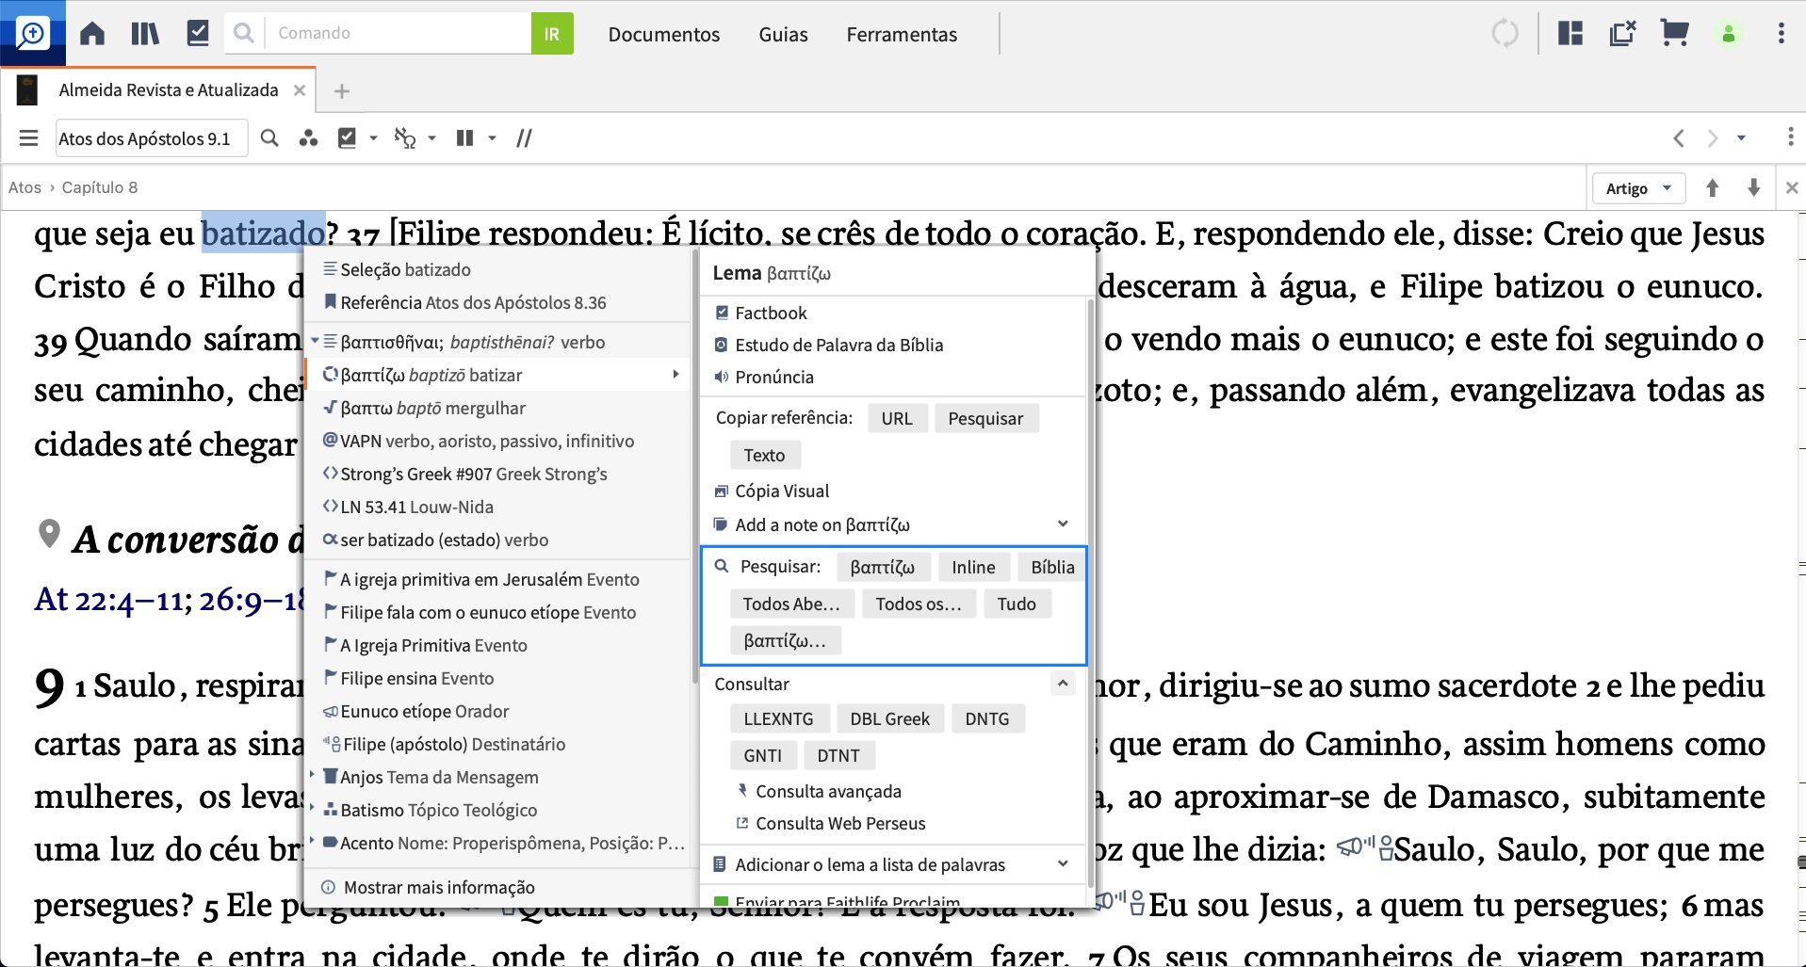Click the Bíblia search button
Image resolution: width=1806 pixels, height=967 pixels.
[x=1052, y=567]
